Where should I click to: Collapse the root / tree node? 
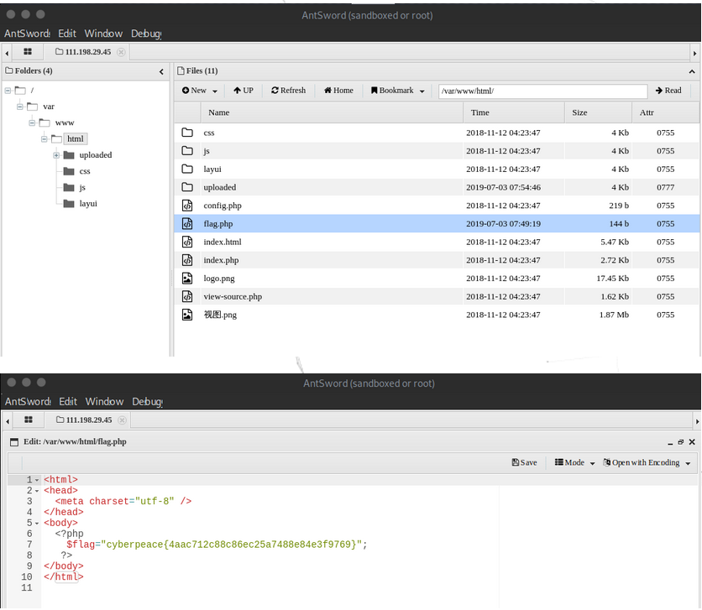point(8,91)
